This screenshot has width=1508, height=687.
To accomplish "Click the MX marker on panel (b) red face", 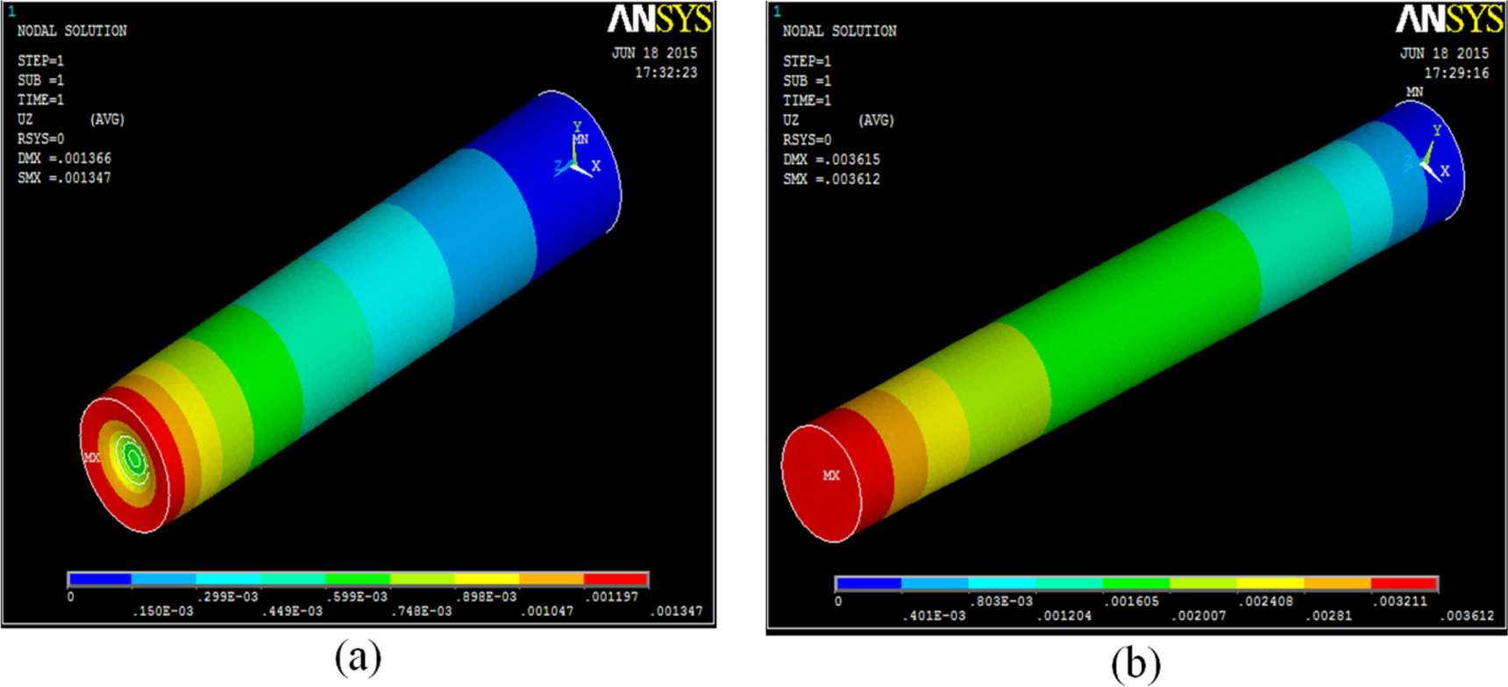I will click(831, 476).
